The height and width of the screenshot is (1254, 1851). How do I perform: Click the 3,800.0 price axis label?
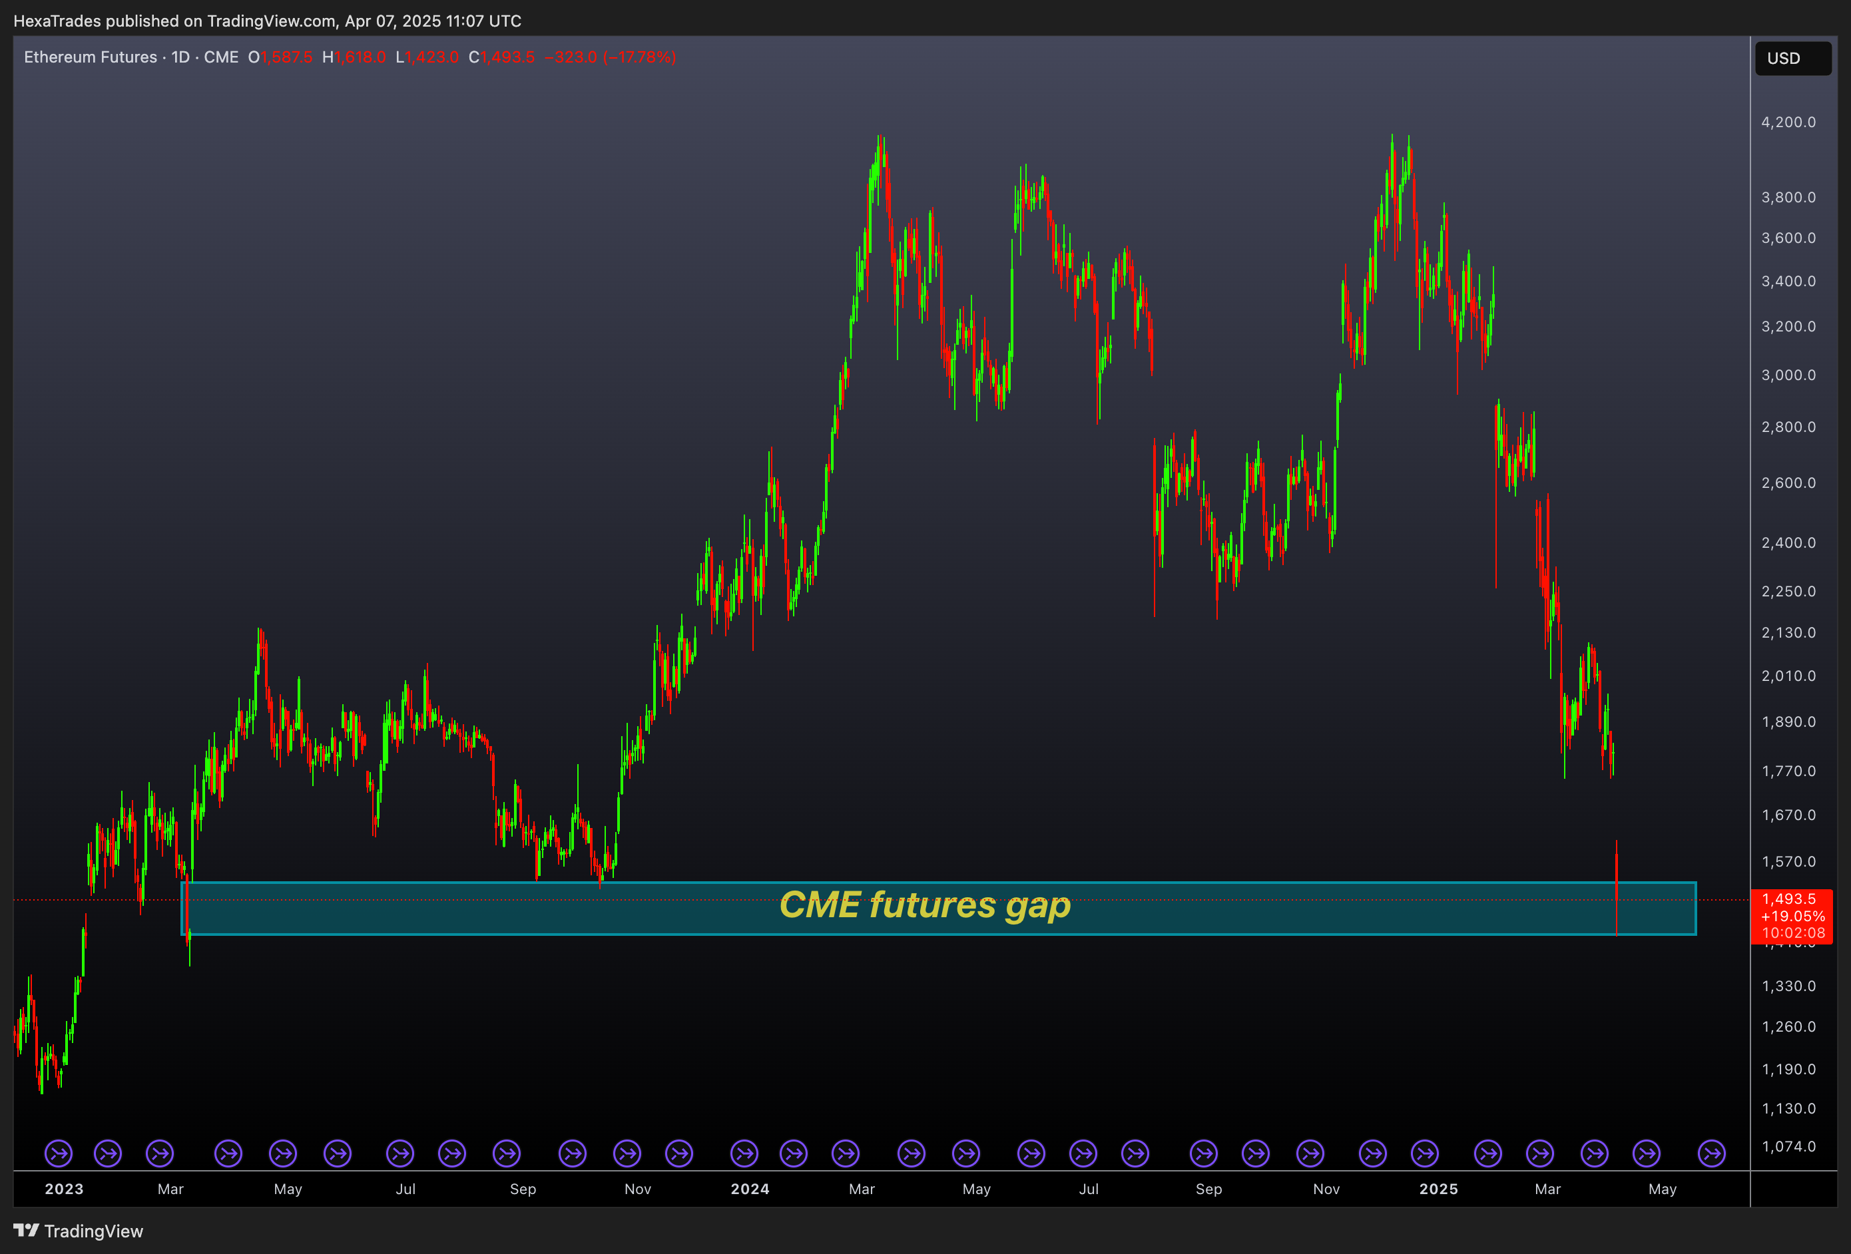(x=1788, y=198)
